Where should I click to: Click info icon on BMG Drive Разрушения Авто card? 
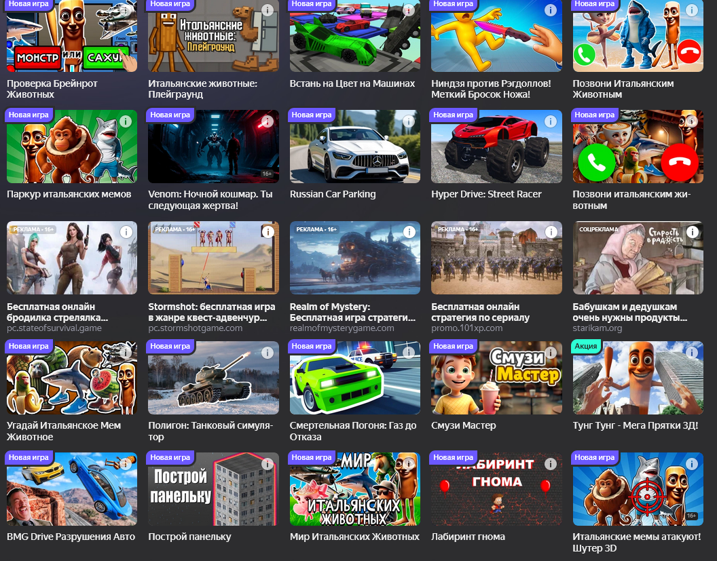pyautogui.click(x=126, y=464)
